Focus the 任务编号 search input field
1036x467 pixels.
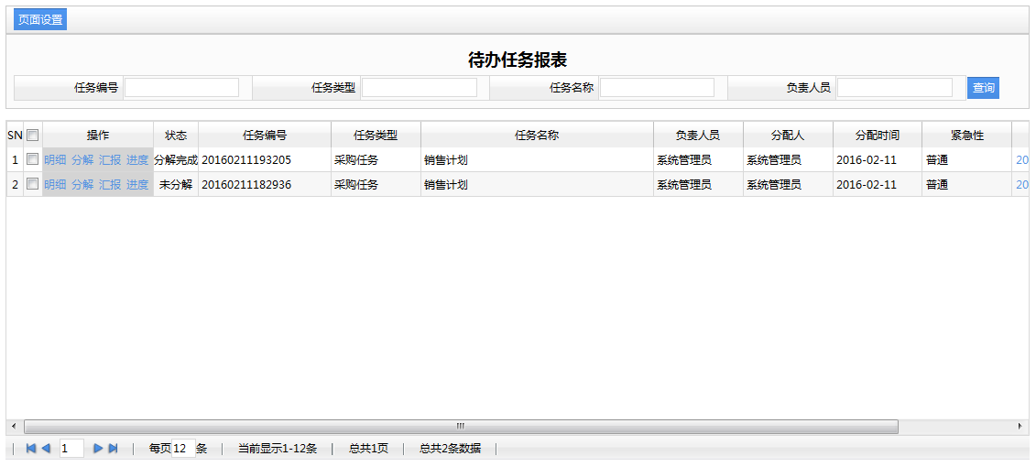point(181,88)
